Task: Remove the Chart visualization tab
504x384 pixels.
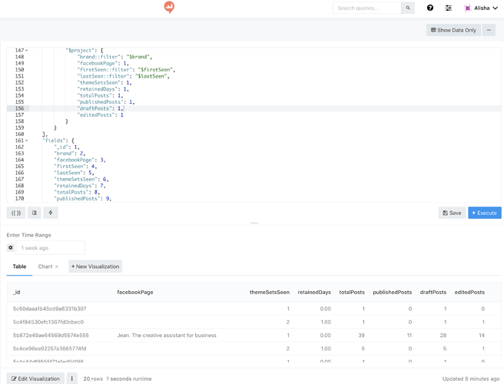Action: point(57,266)
